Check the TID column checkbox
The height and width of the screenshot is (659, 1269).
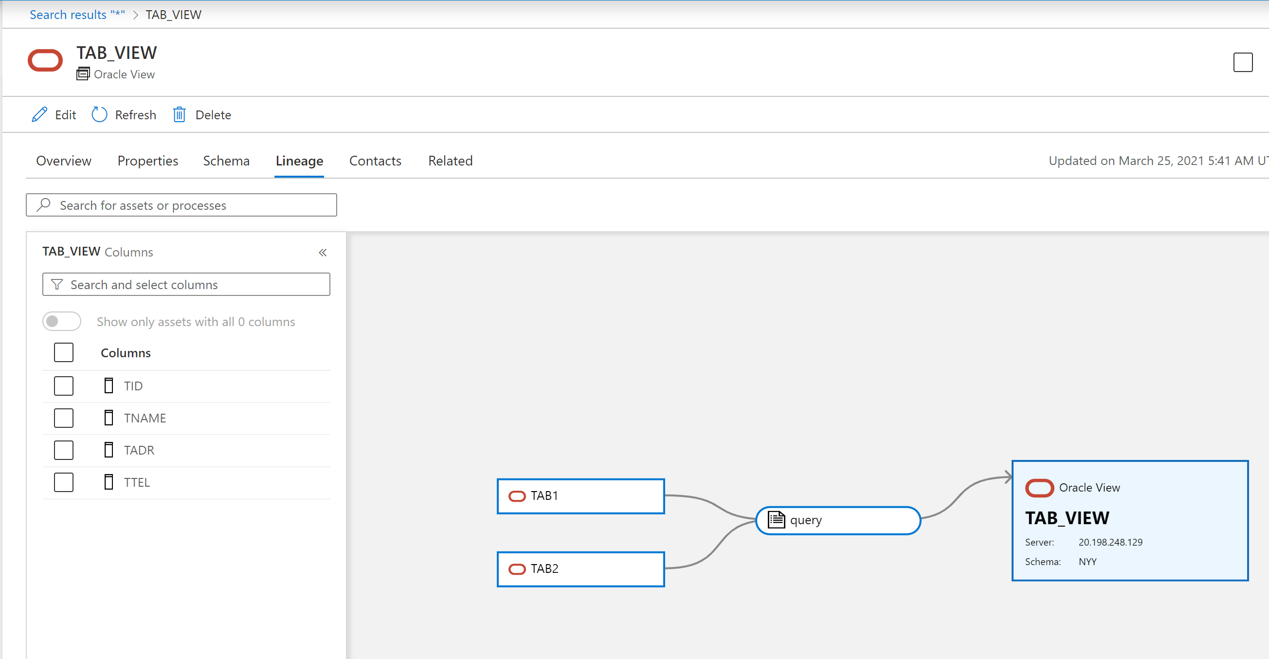[64, 385]
